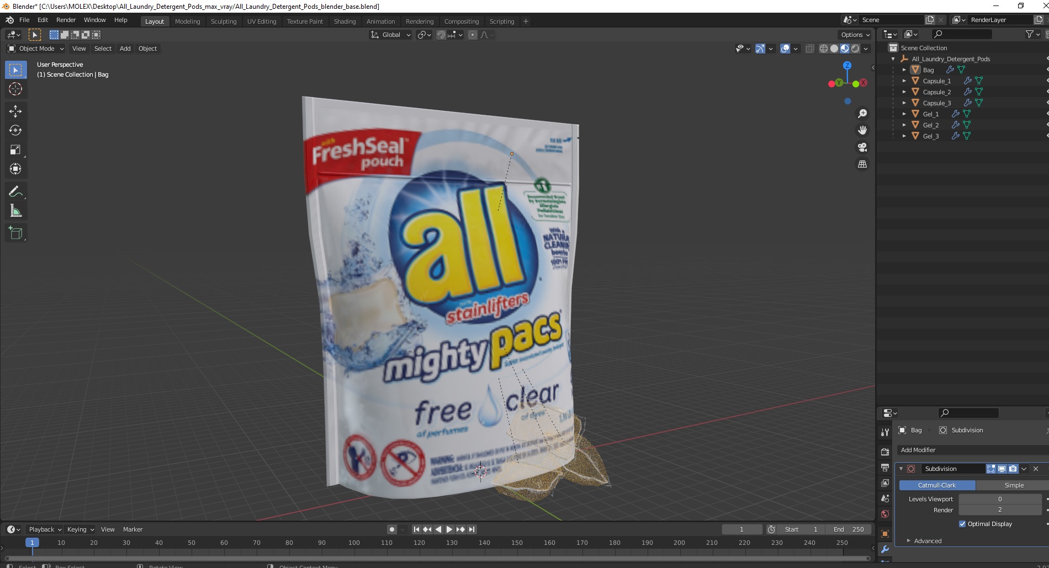Screen dimensions: 1049x568
Task: Activate the Scale tool
Action: click(15, 150)
